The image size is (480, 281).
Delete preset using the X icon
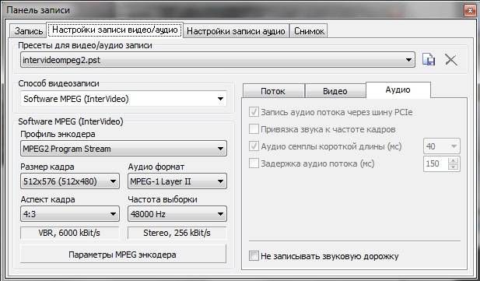click(x=451, y=60)
